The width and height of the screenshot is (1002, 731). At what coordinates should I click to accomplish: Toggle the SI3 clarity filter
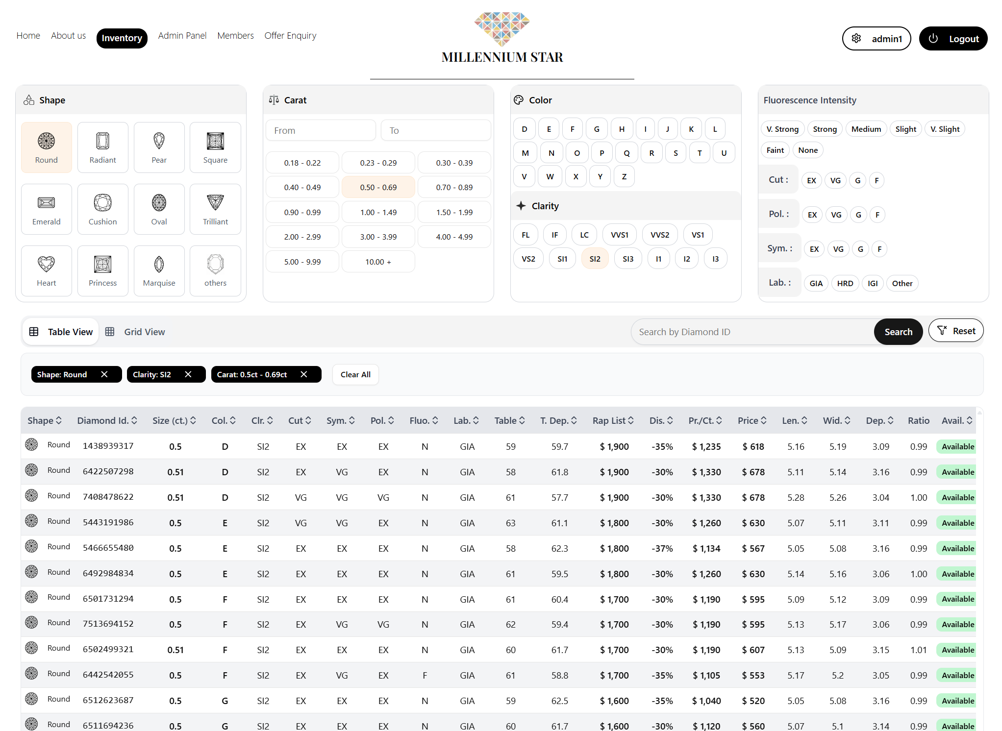pyautogui.click(x=628, y=258)
